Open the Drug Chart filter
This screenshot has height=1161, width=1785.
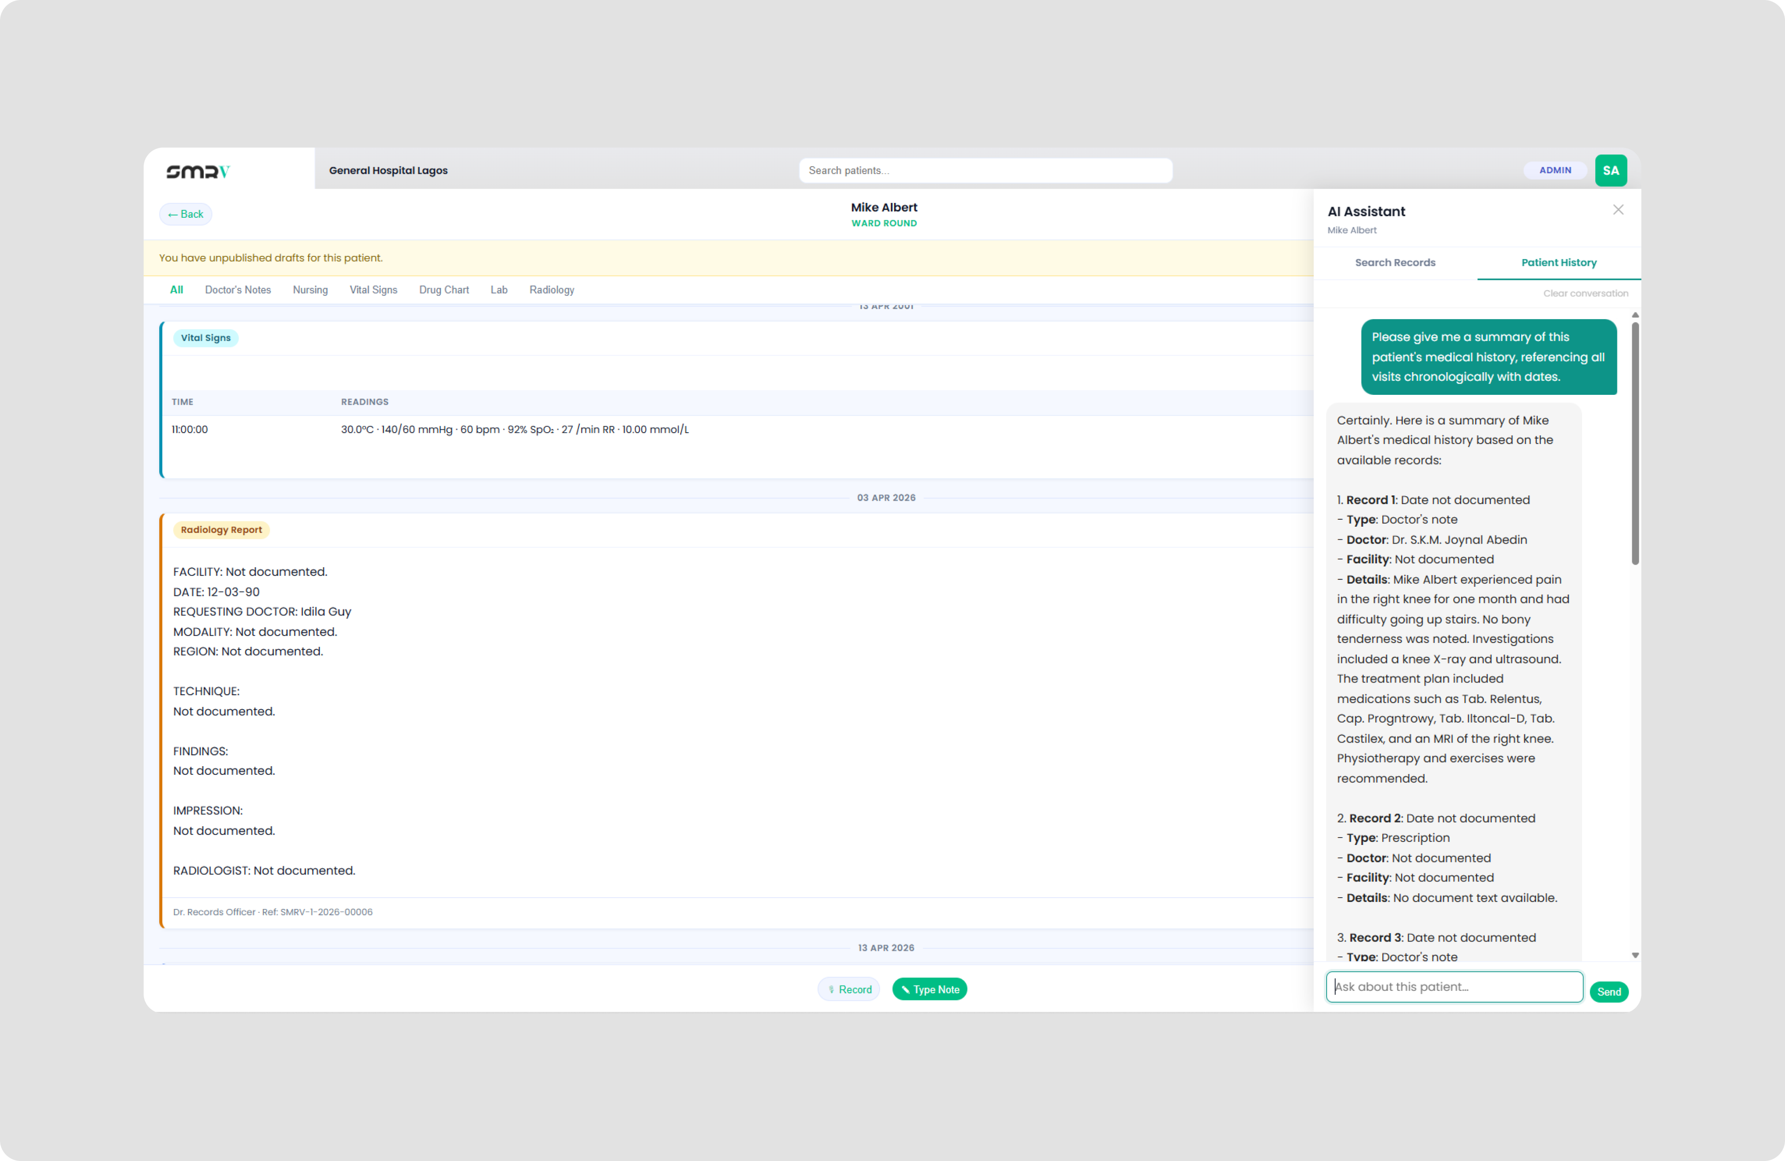[443, 289]
